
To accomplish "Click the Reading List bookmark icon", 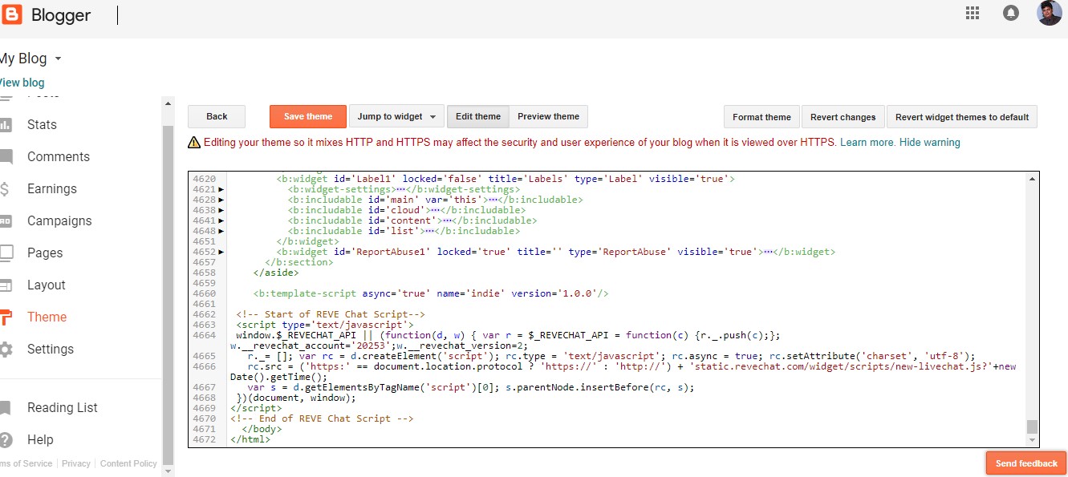I will [x=6, y=408].
